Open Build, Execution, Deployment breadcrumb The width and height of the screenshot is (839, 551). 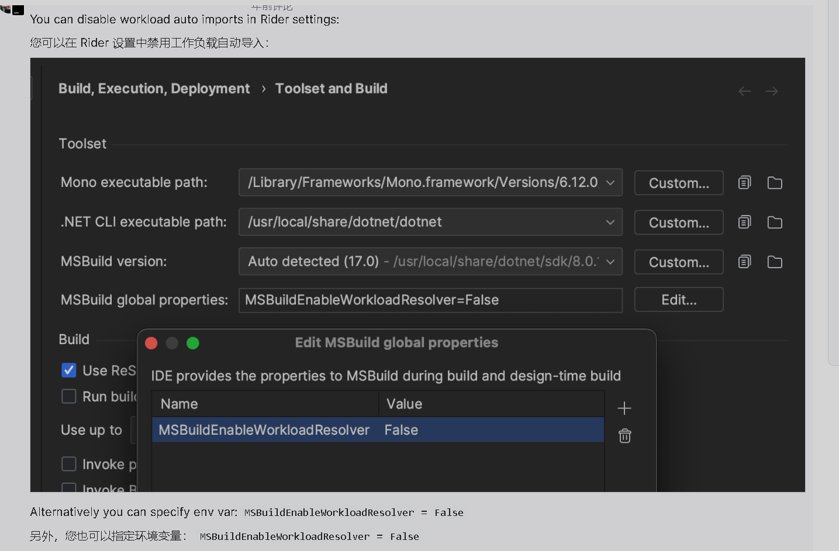click(154, 88)
